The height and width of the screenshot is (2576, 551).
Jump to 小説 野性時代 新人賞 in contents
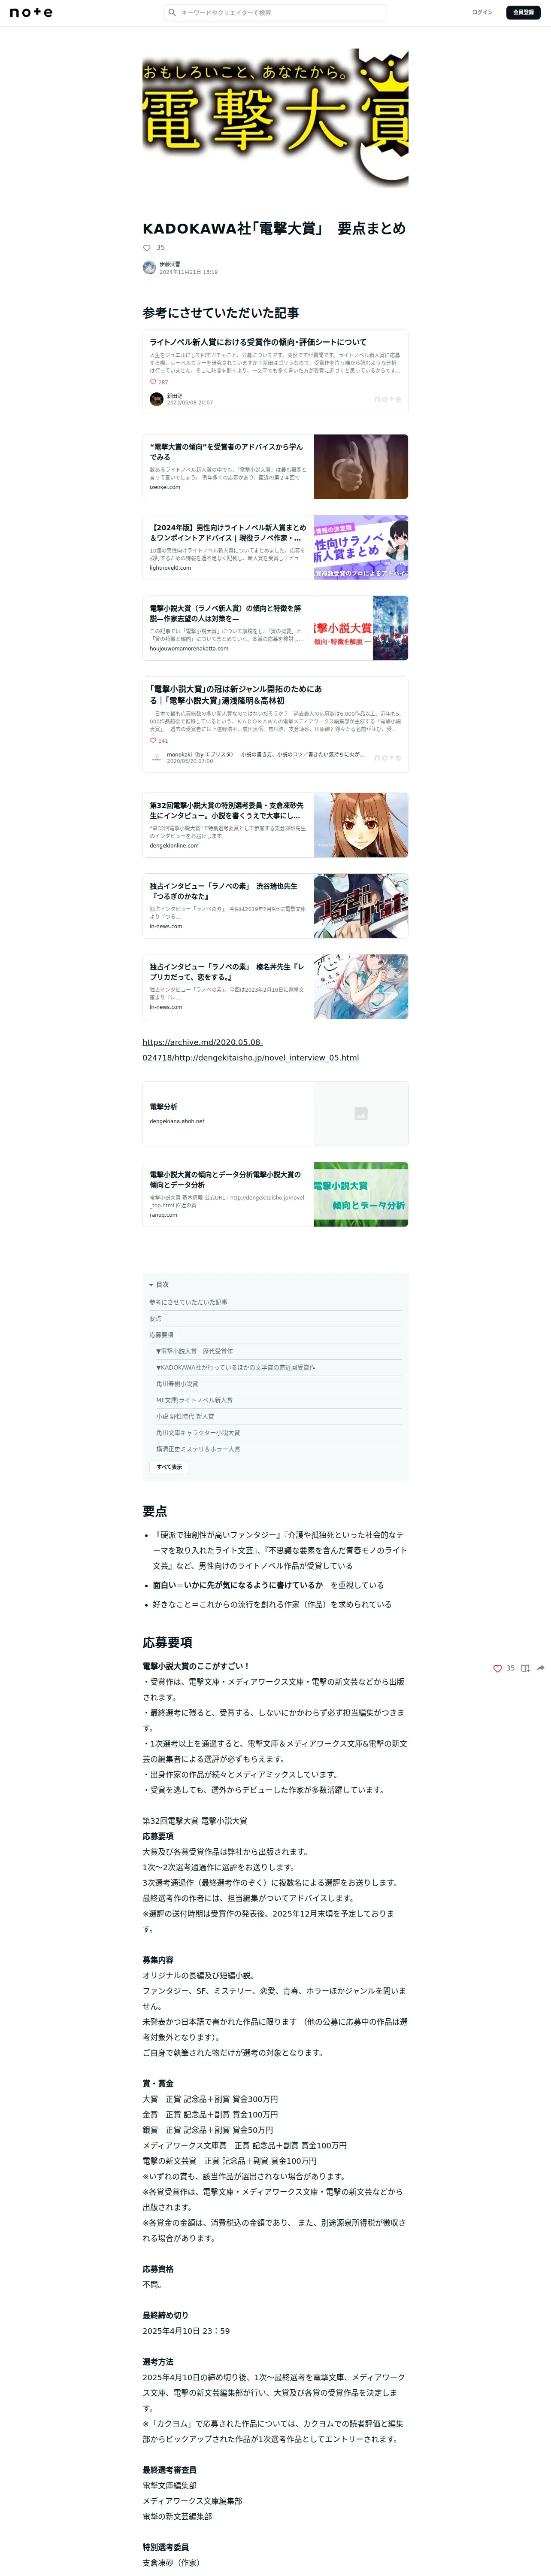185,1416
